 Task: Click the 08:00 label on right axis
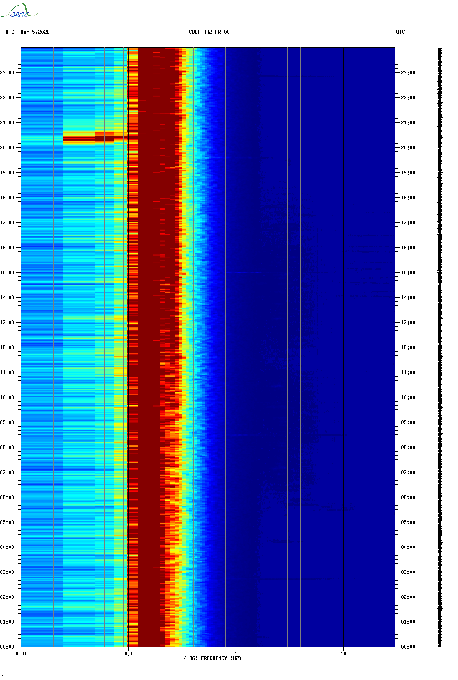[408, 447]
